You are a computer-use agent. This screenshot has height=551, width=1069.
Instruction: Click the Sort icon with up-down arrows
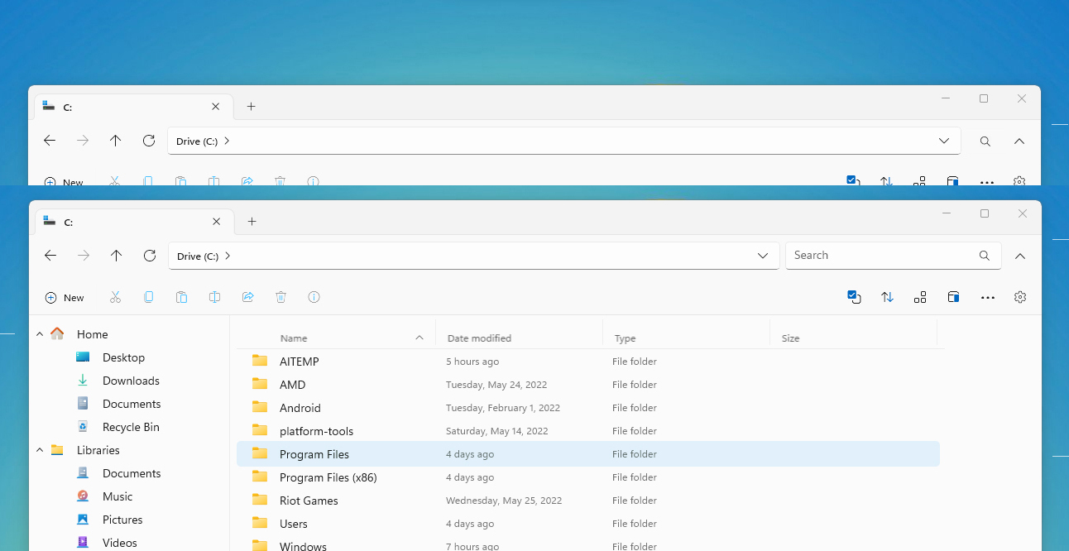pos(887,297)
